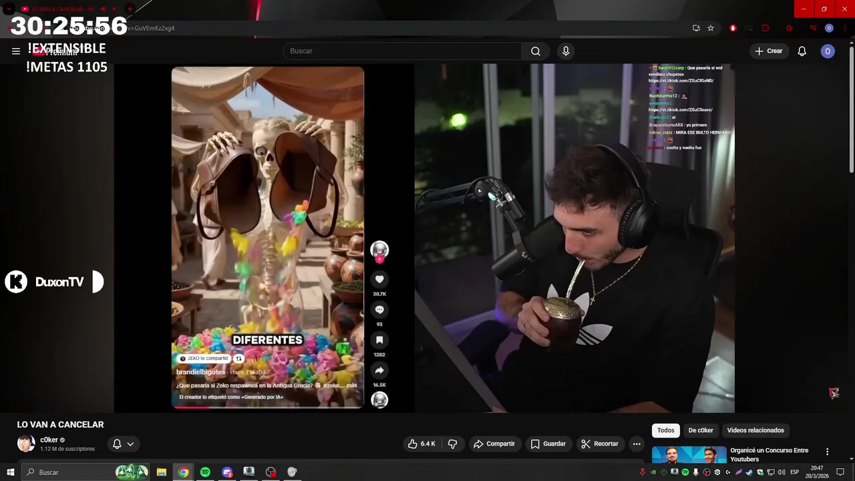Click the TikTok share arrow icon in video

[x=379, y=370]
